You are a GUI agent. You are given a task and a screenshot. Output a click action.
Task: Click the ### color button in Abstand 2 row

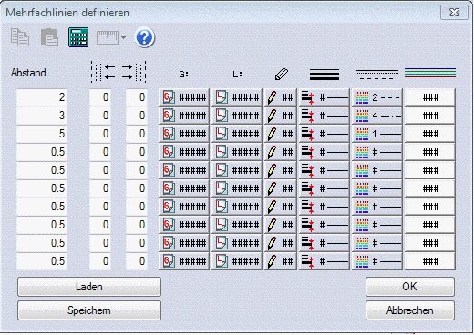click(x=430, y=97)
